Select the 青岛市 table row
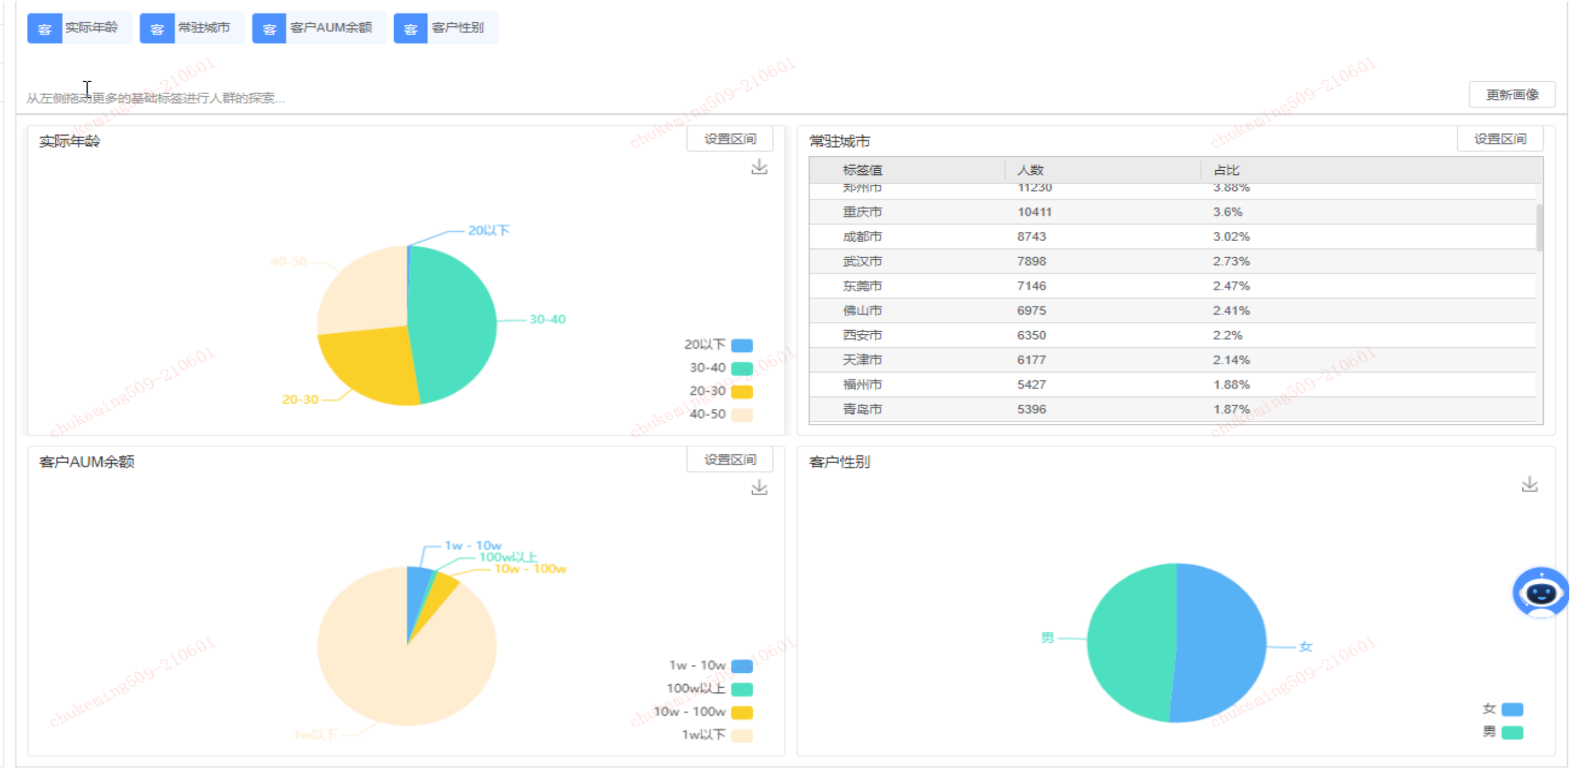 click(x=1172, y=409)
